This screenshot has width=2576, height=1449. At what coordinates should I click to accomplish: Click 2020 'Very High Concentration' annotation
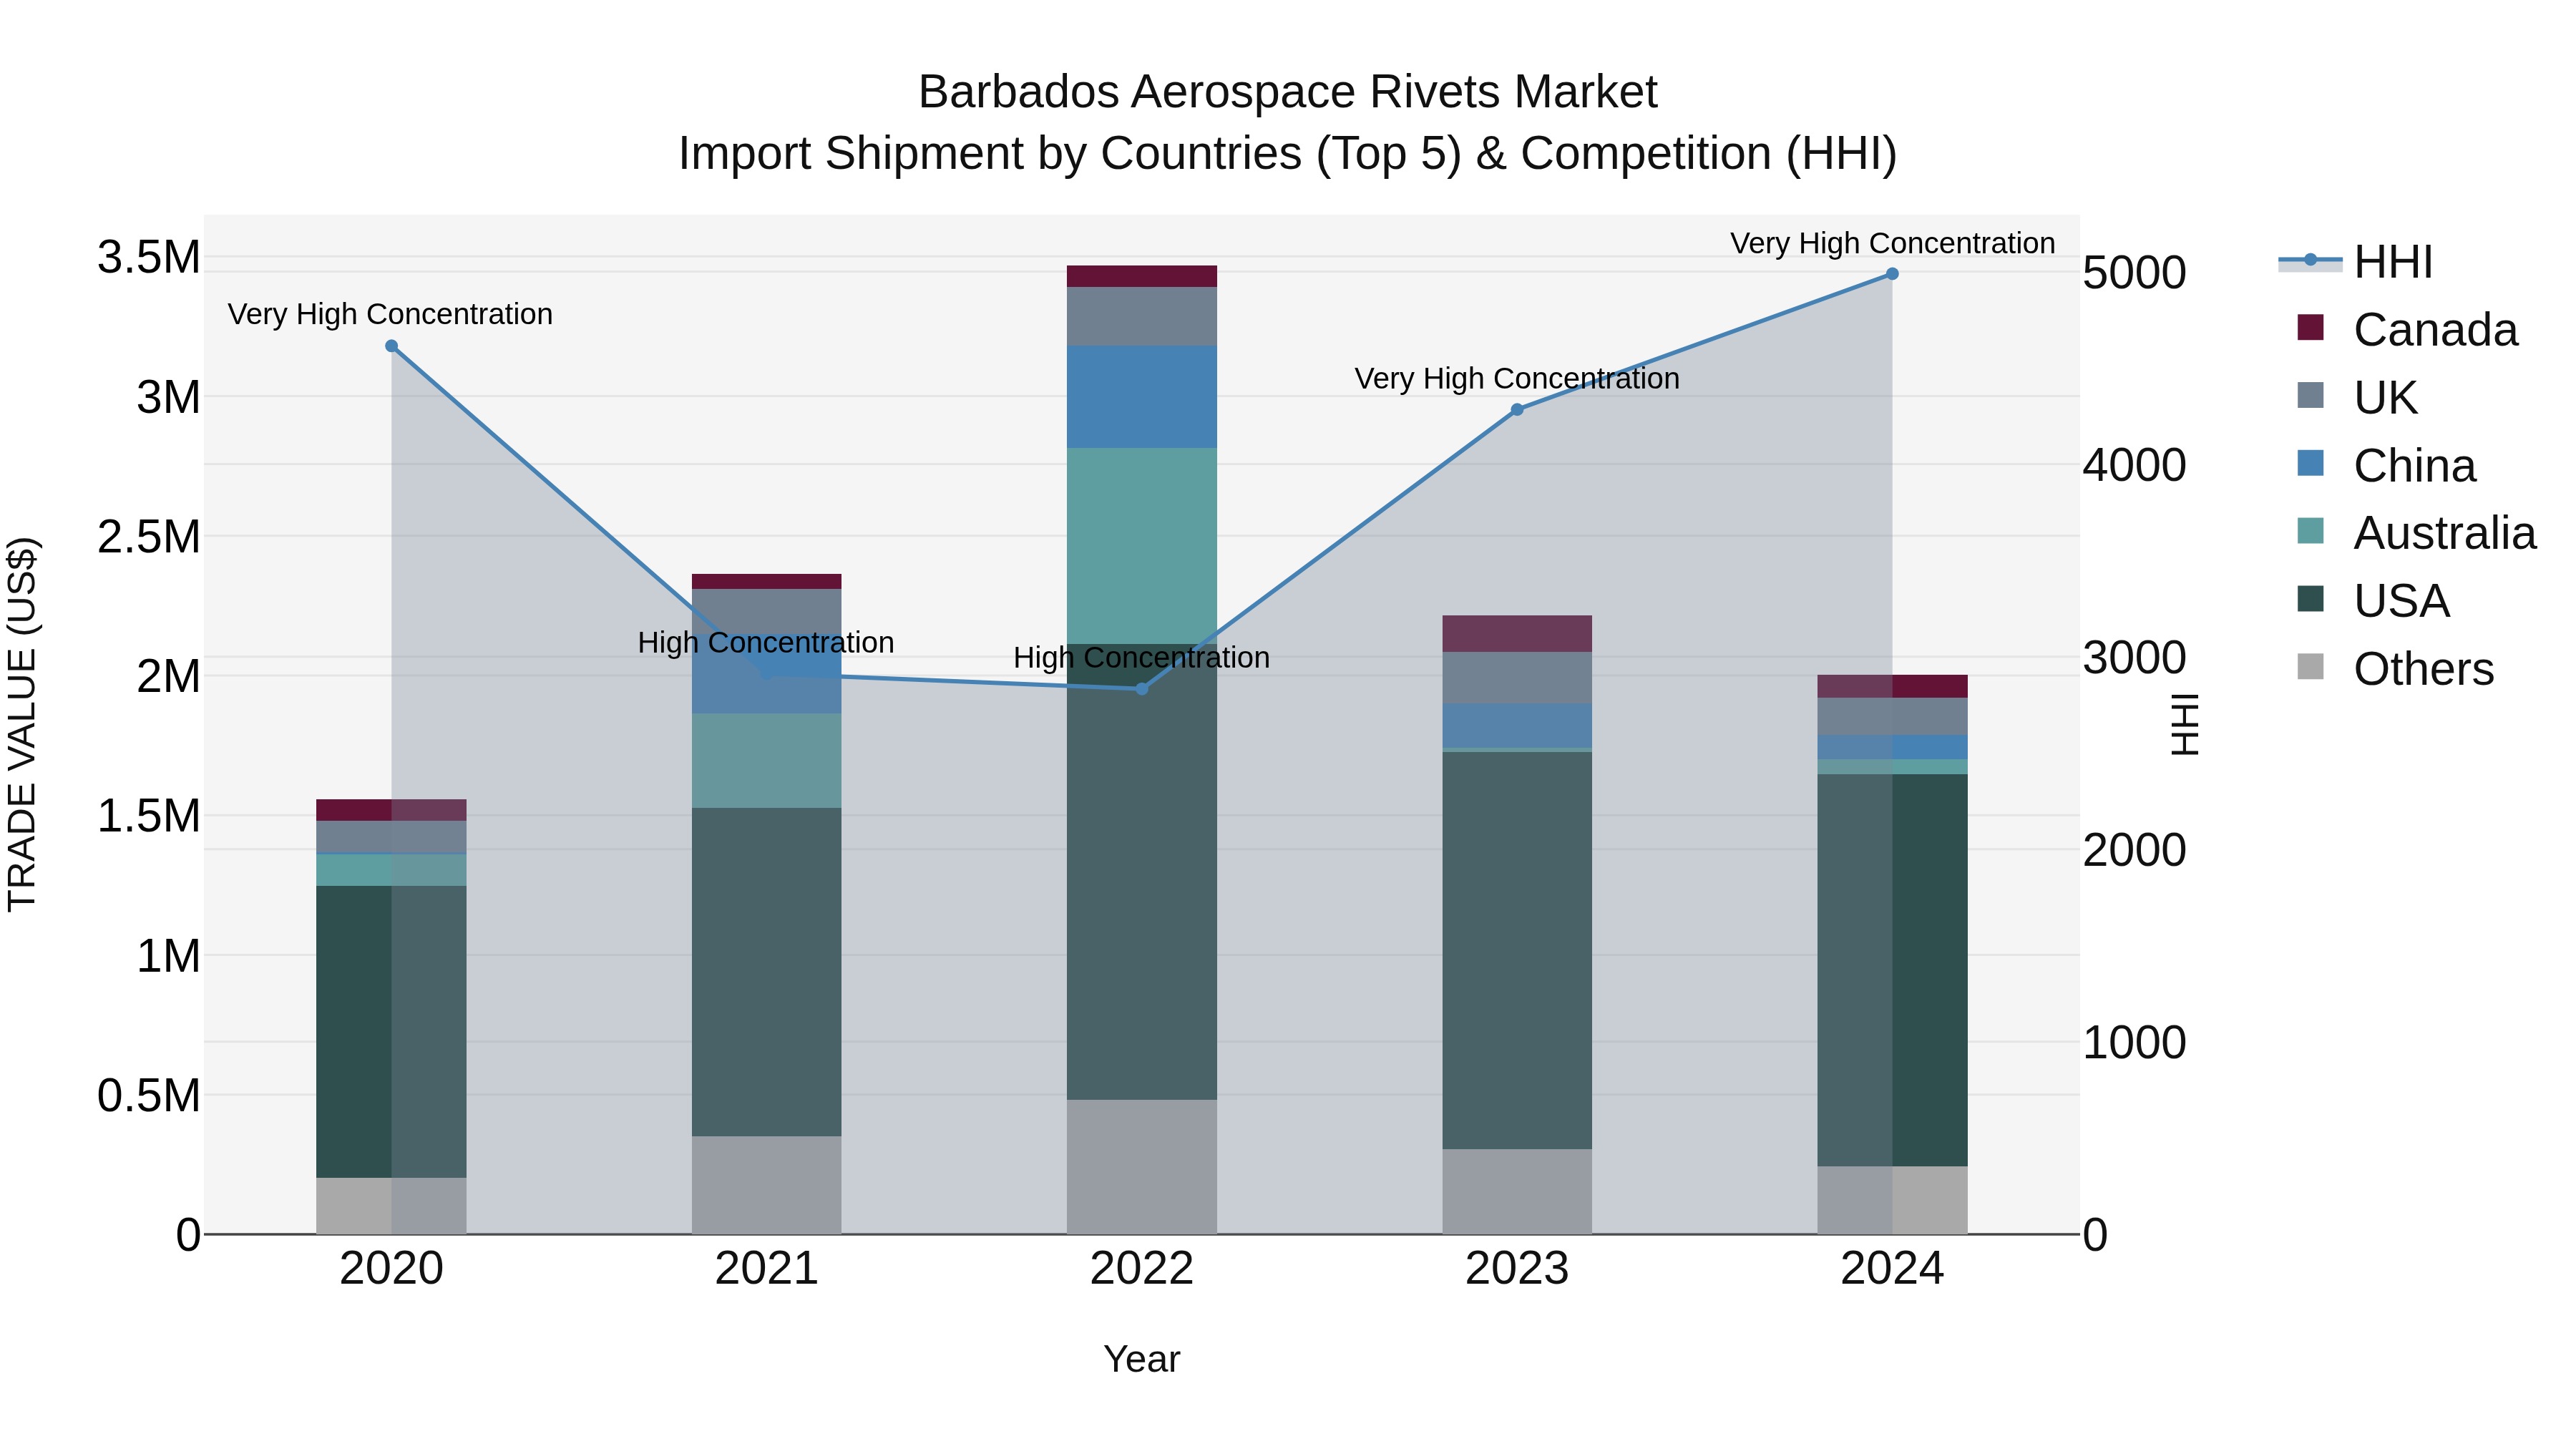tap(390, 314)
